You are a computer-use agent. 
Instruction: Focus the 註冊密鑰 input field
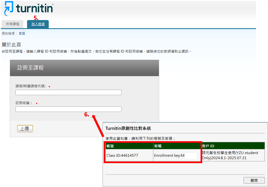pos(68,109)
